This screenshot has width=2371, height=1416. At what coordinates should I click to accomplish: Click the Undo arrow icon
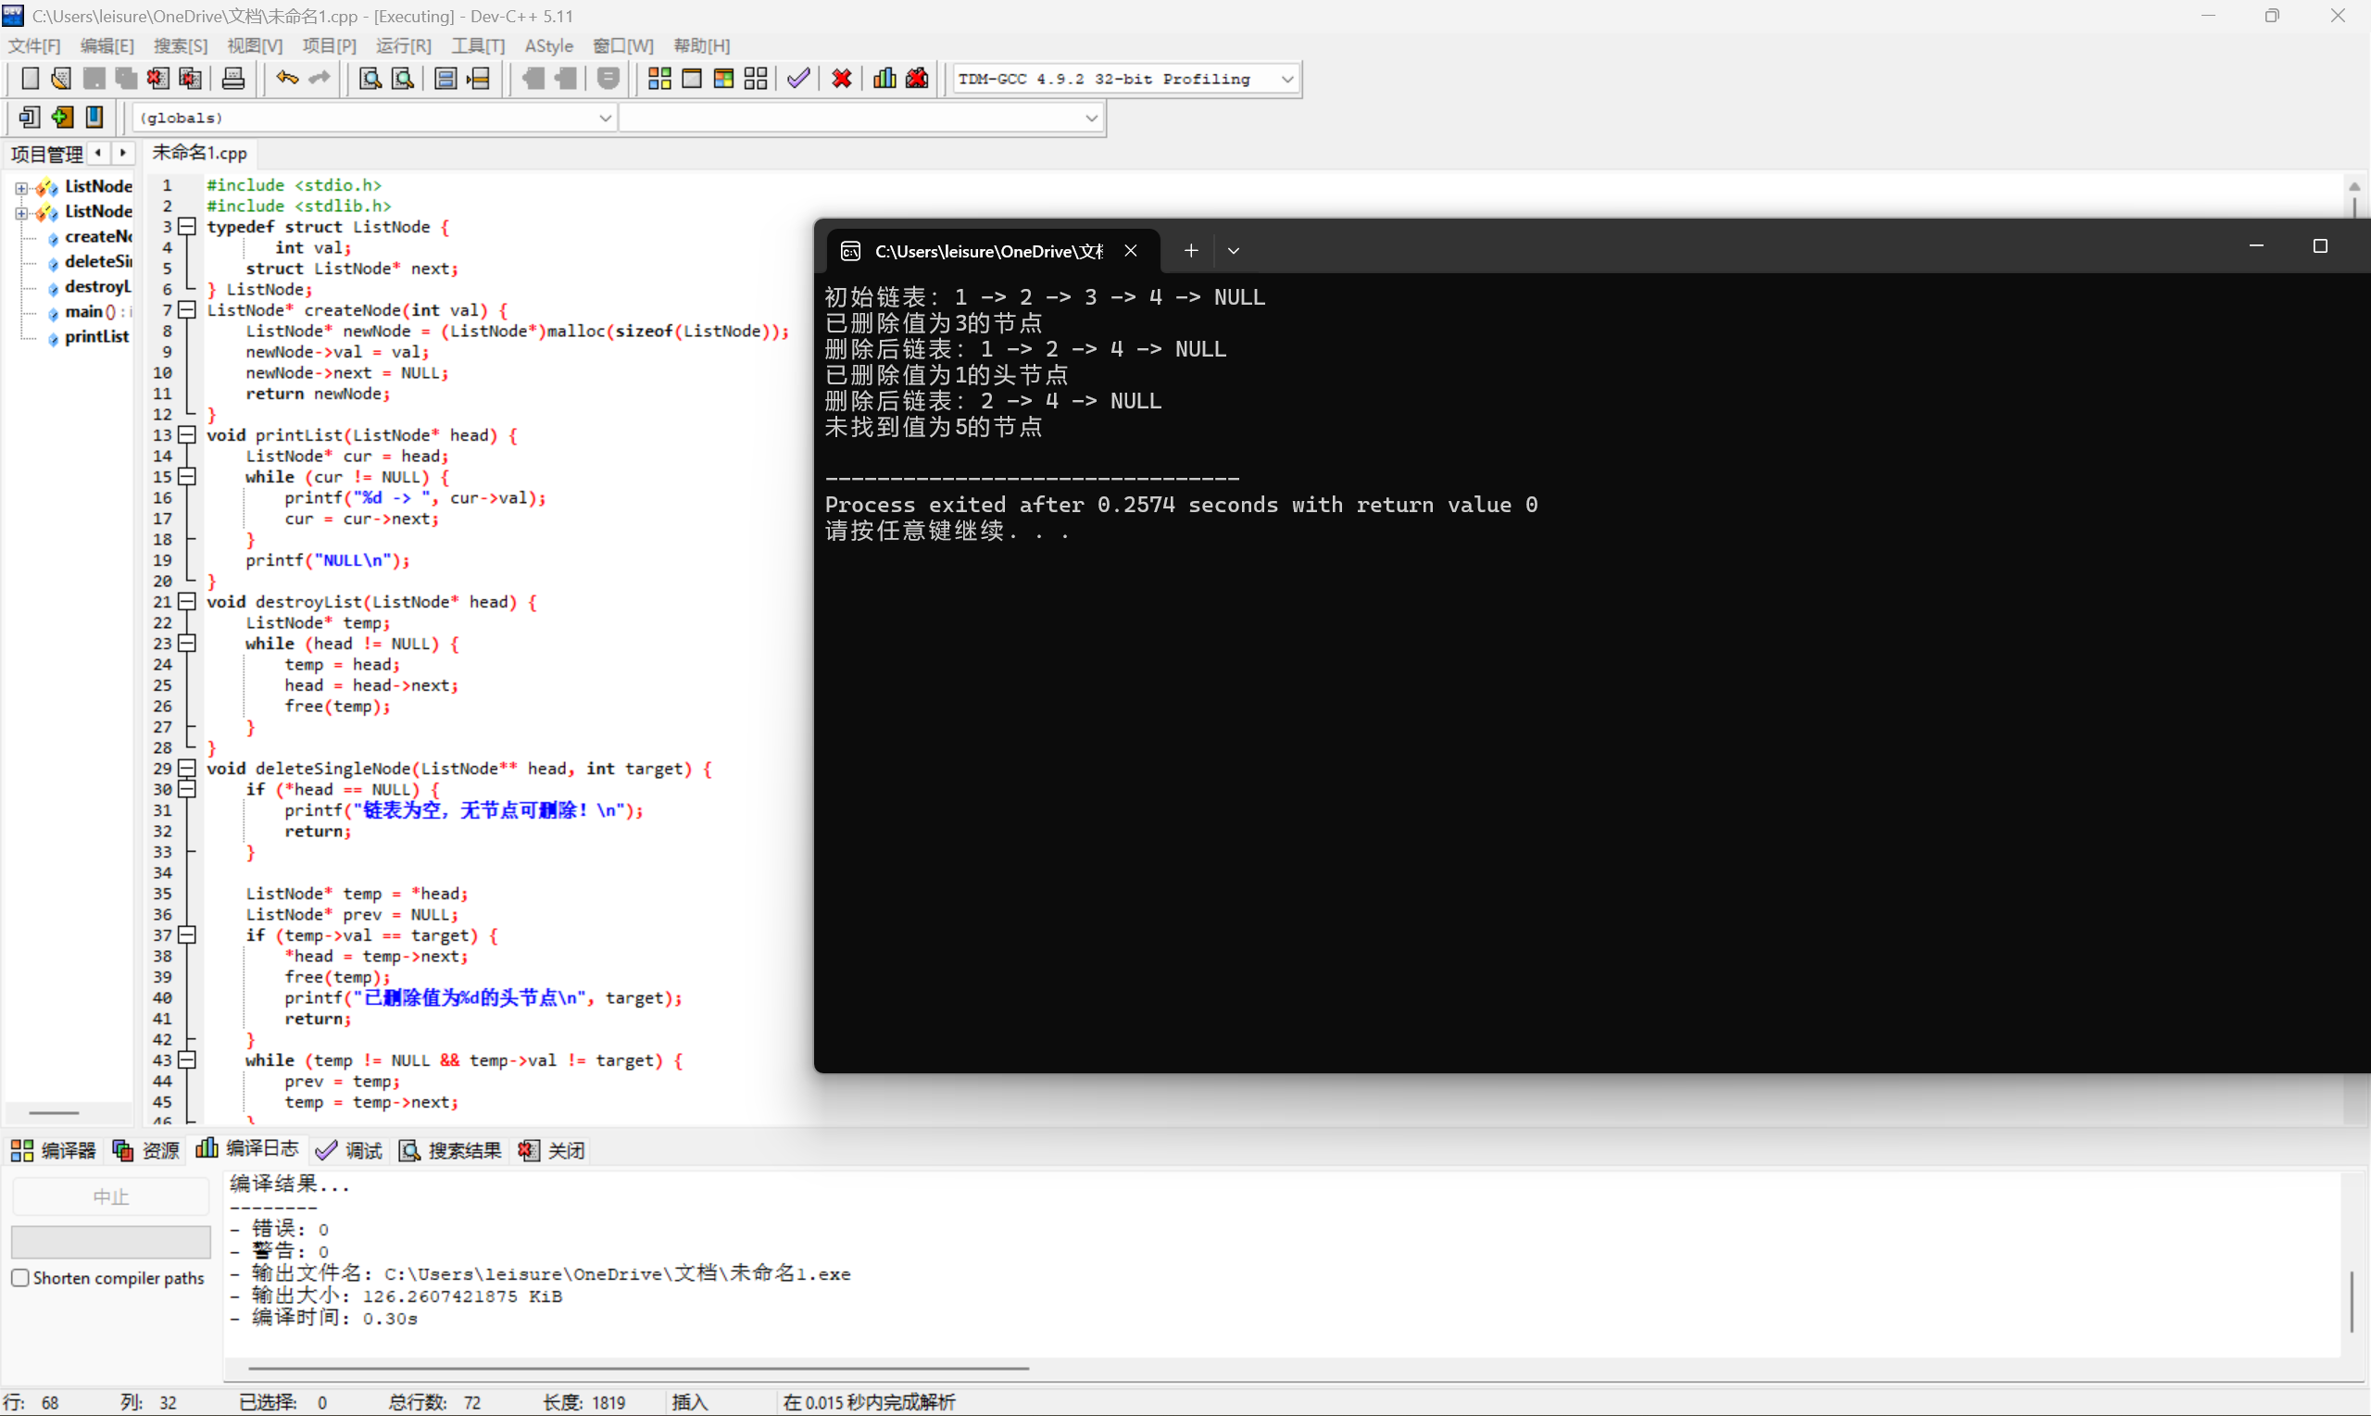[x=286, y=78]
